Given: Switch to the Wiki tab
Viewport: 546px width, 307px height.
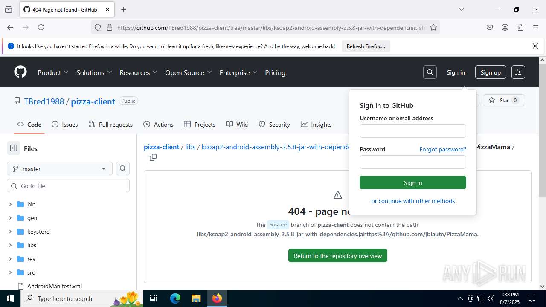Looking at the screenshot, I should pyautogui.click(x=237, y=125).
